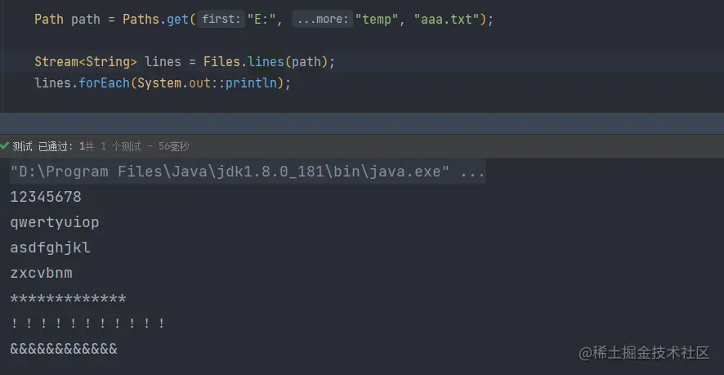This screenshot has height=375, width=724.
Task: Click the Stream<String> type declaration
Action: (86, 61)
